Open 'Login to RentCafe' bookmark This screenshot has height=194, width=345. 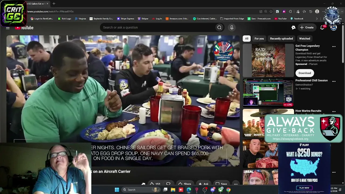click(x=42, y=19)
